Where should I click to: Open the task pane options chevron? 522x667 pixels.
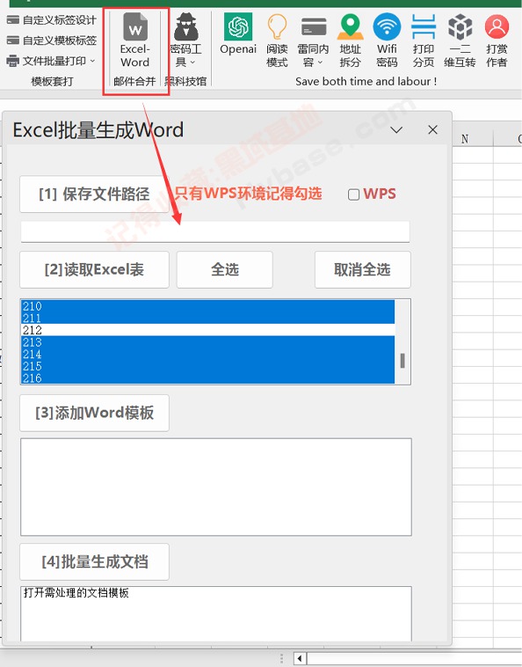point(396,129)
